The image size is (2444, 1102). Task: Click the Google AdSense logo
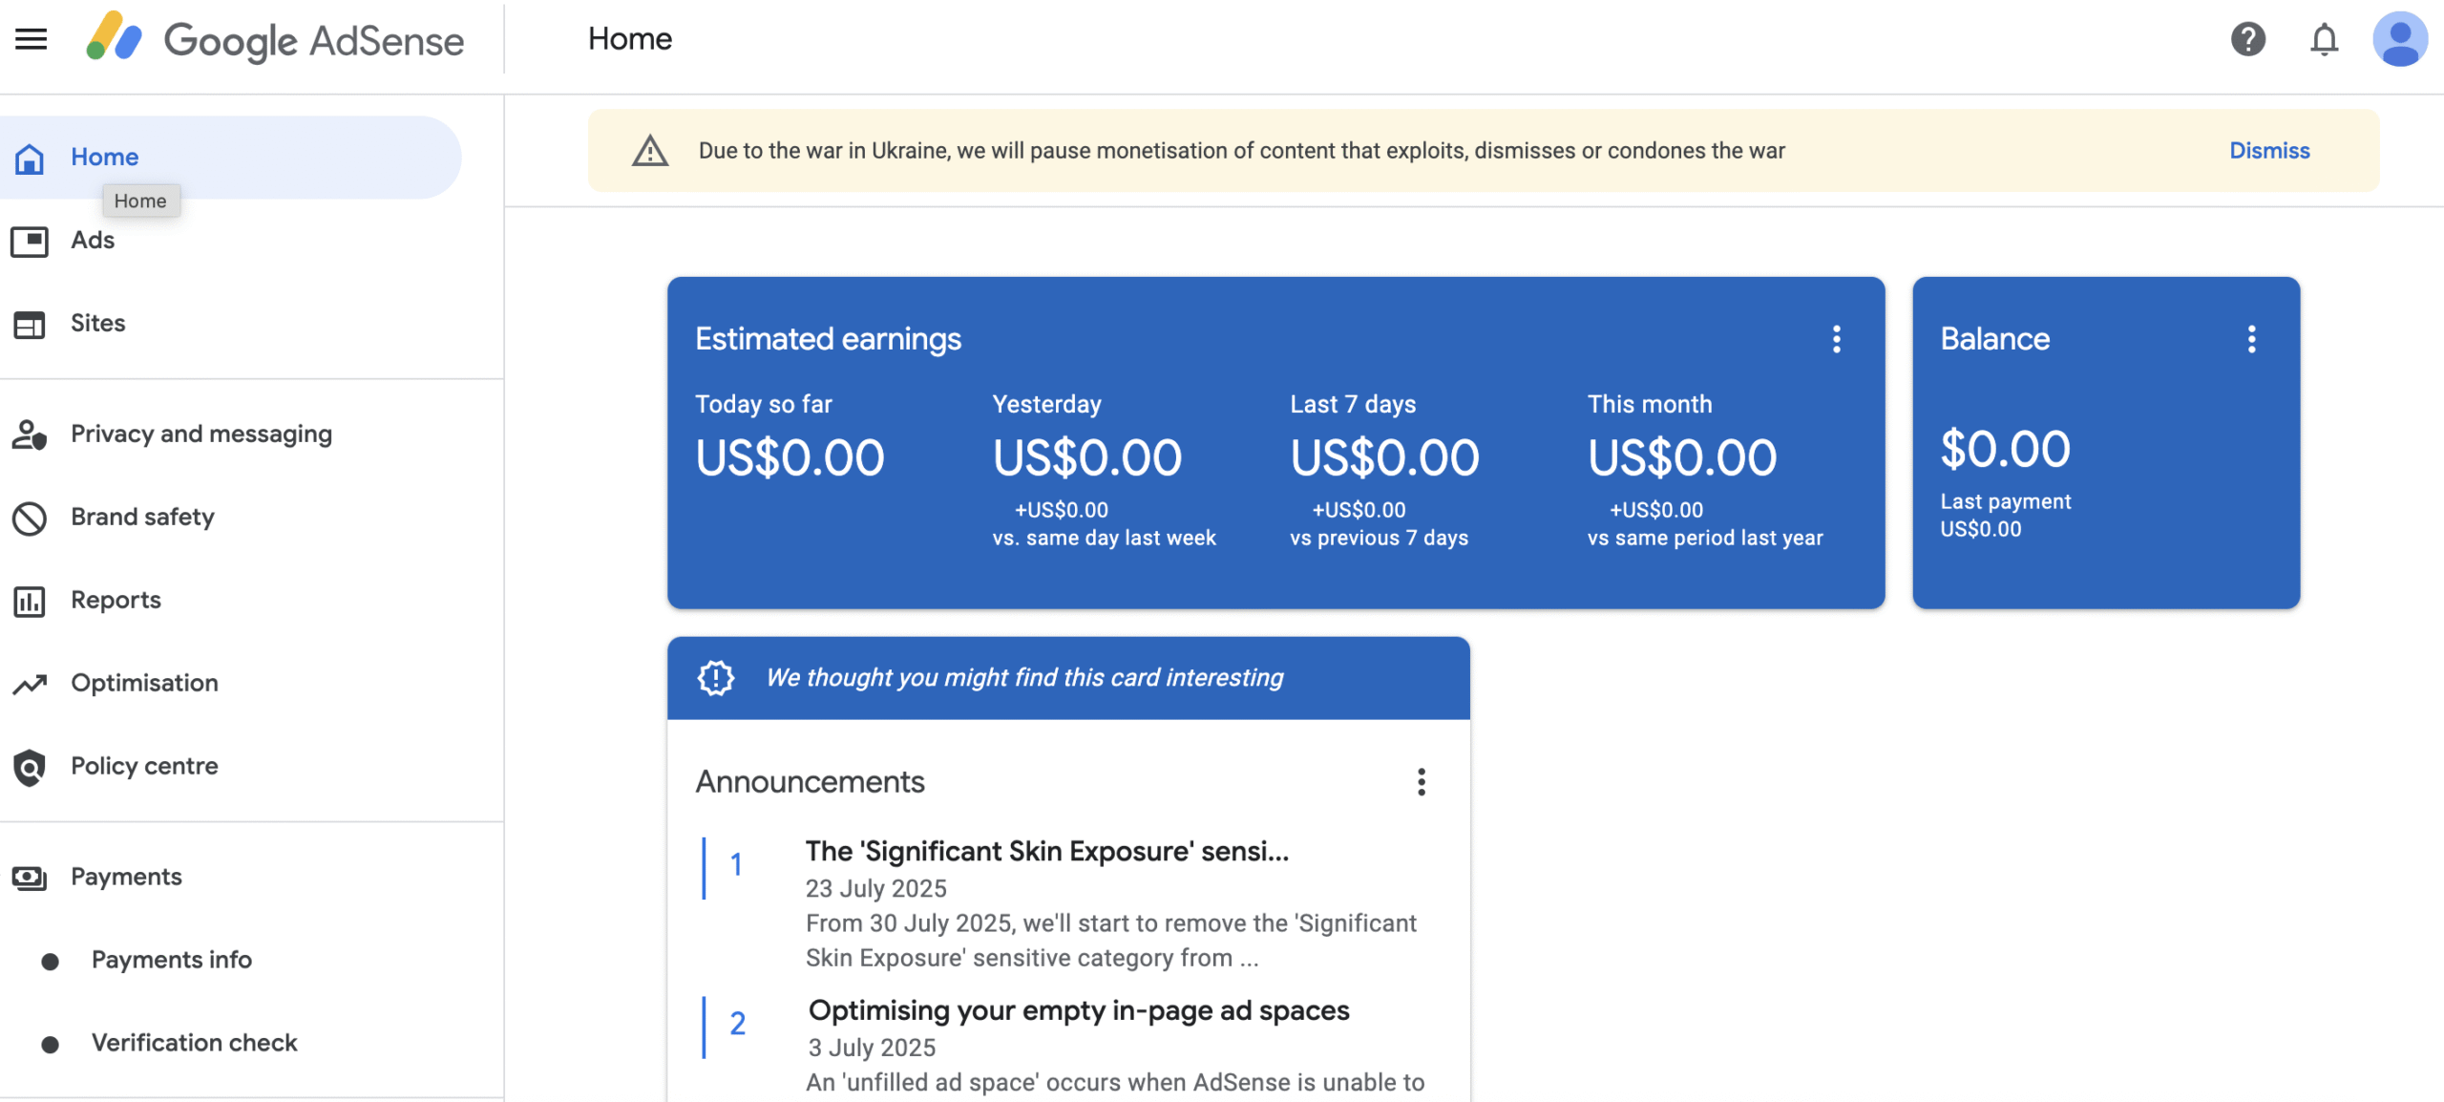tap(275, 39)
